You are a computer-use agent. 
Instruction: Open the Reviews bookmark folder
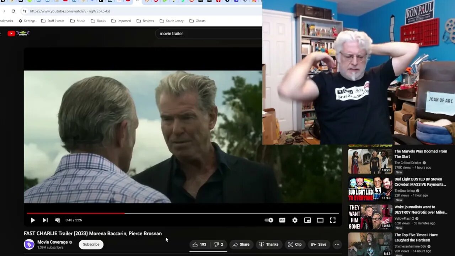click(145, 21)
